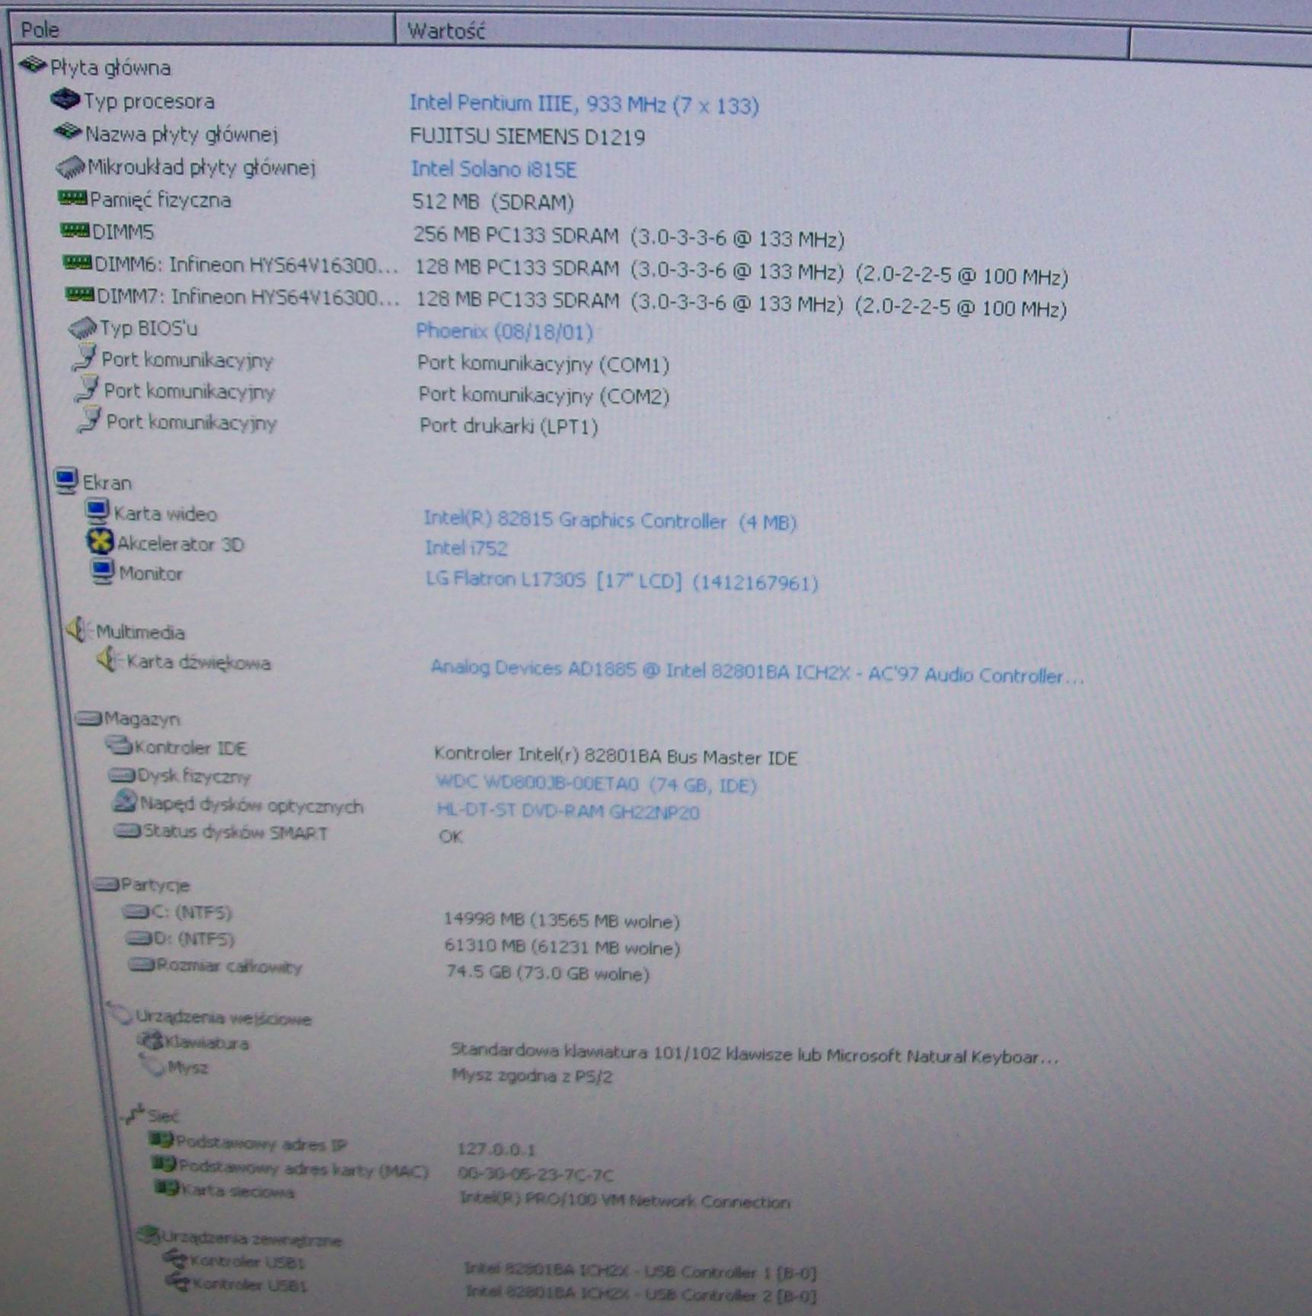Select the Klawiatura row label
This screenshot has width=1312, height=1316.
click(206, 1043)
